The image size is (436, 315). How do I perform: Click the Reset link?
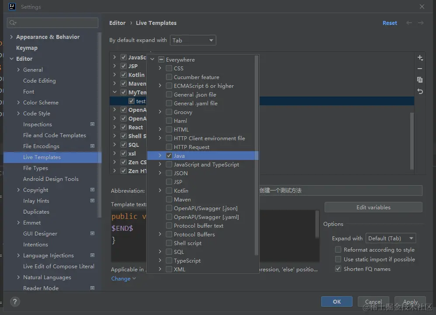390,23
